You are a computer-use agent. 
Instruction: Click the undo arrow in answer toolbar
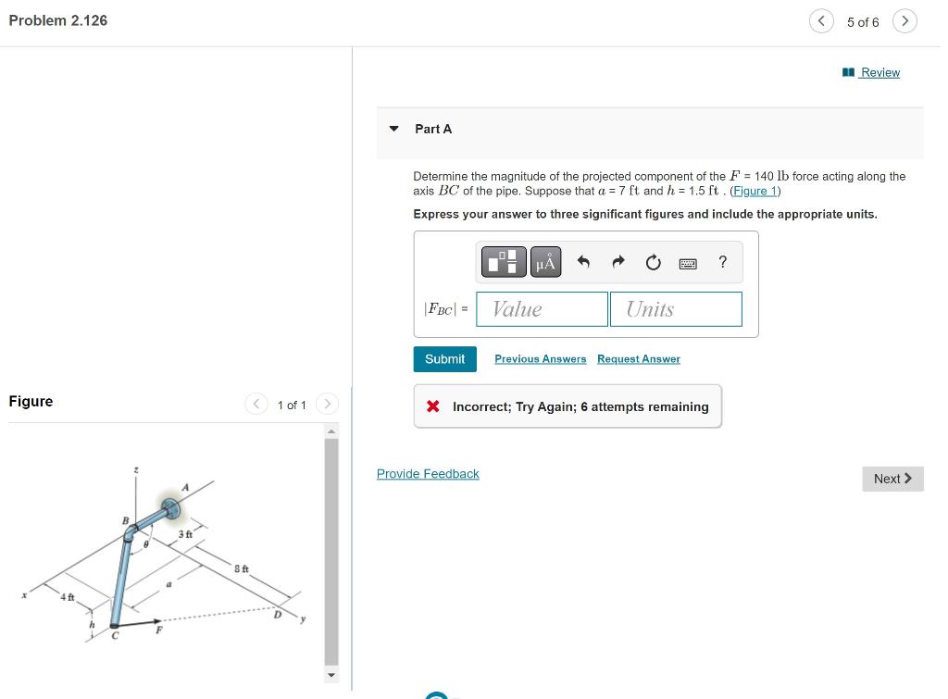click(x=583, y=262)
